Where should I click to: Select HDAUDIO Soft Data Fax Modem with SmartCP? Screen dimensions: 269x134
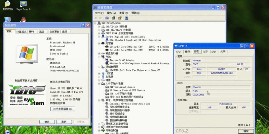[135, 70]
